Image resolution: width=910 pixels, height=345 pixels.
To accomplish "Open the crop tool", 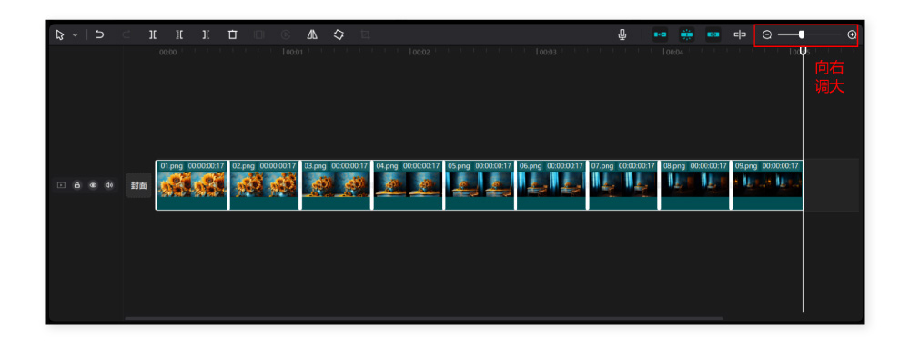I will 365,34.
